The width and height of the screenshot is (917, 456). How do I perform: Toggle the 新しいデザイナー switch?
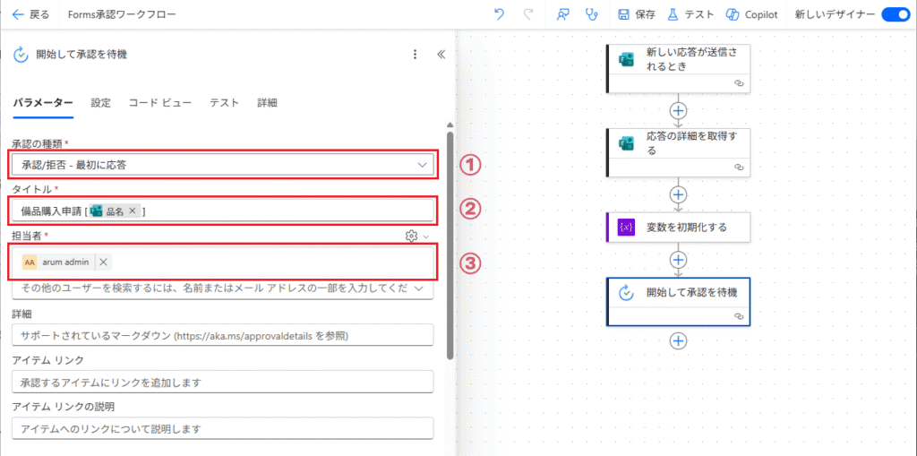[895, 14]
